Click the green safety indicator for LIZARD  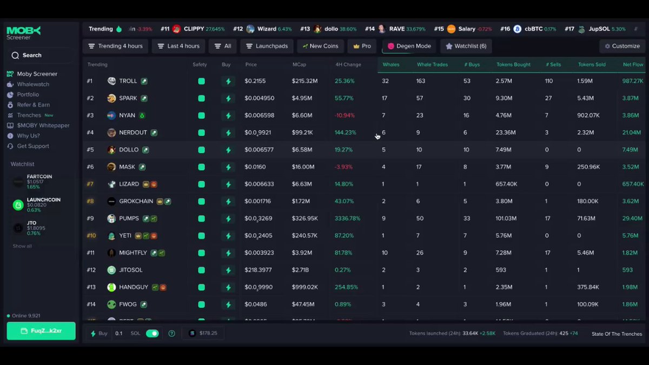point(201,184)
